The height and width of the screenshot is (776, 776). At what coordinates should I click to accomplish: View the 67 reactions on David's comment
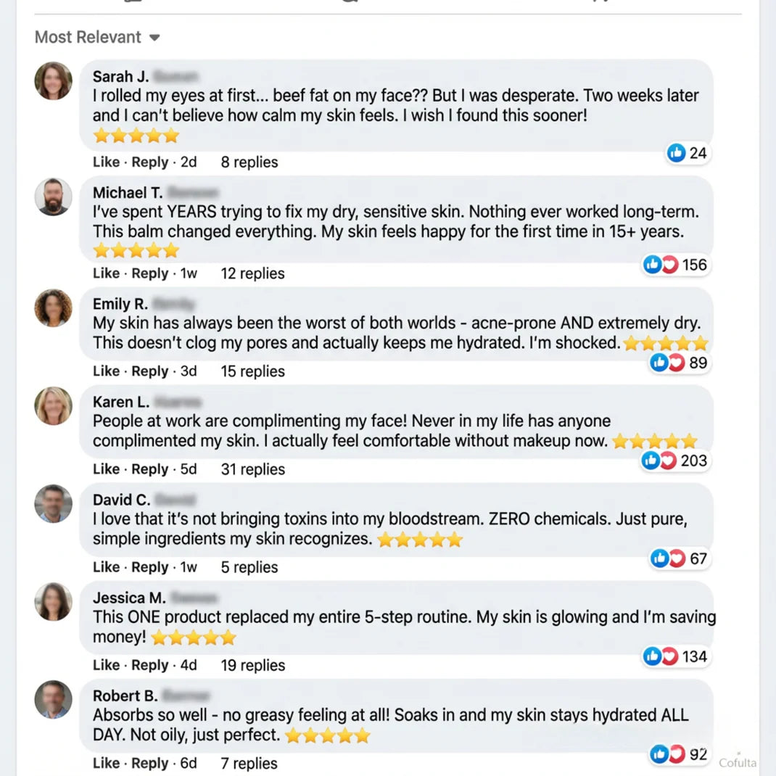click(x=679, y=558)
